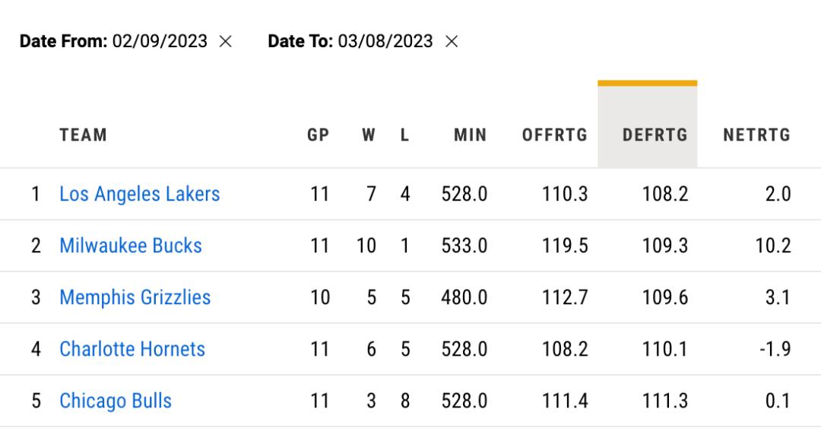This screenshot has height=428, width=821.
Task: Click the highlighted DEFRTG column header
Action: click(x=655, y=135)
